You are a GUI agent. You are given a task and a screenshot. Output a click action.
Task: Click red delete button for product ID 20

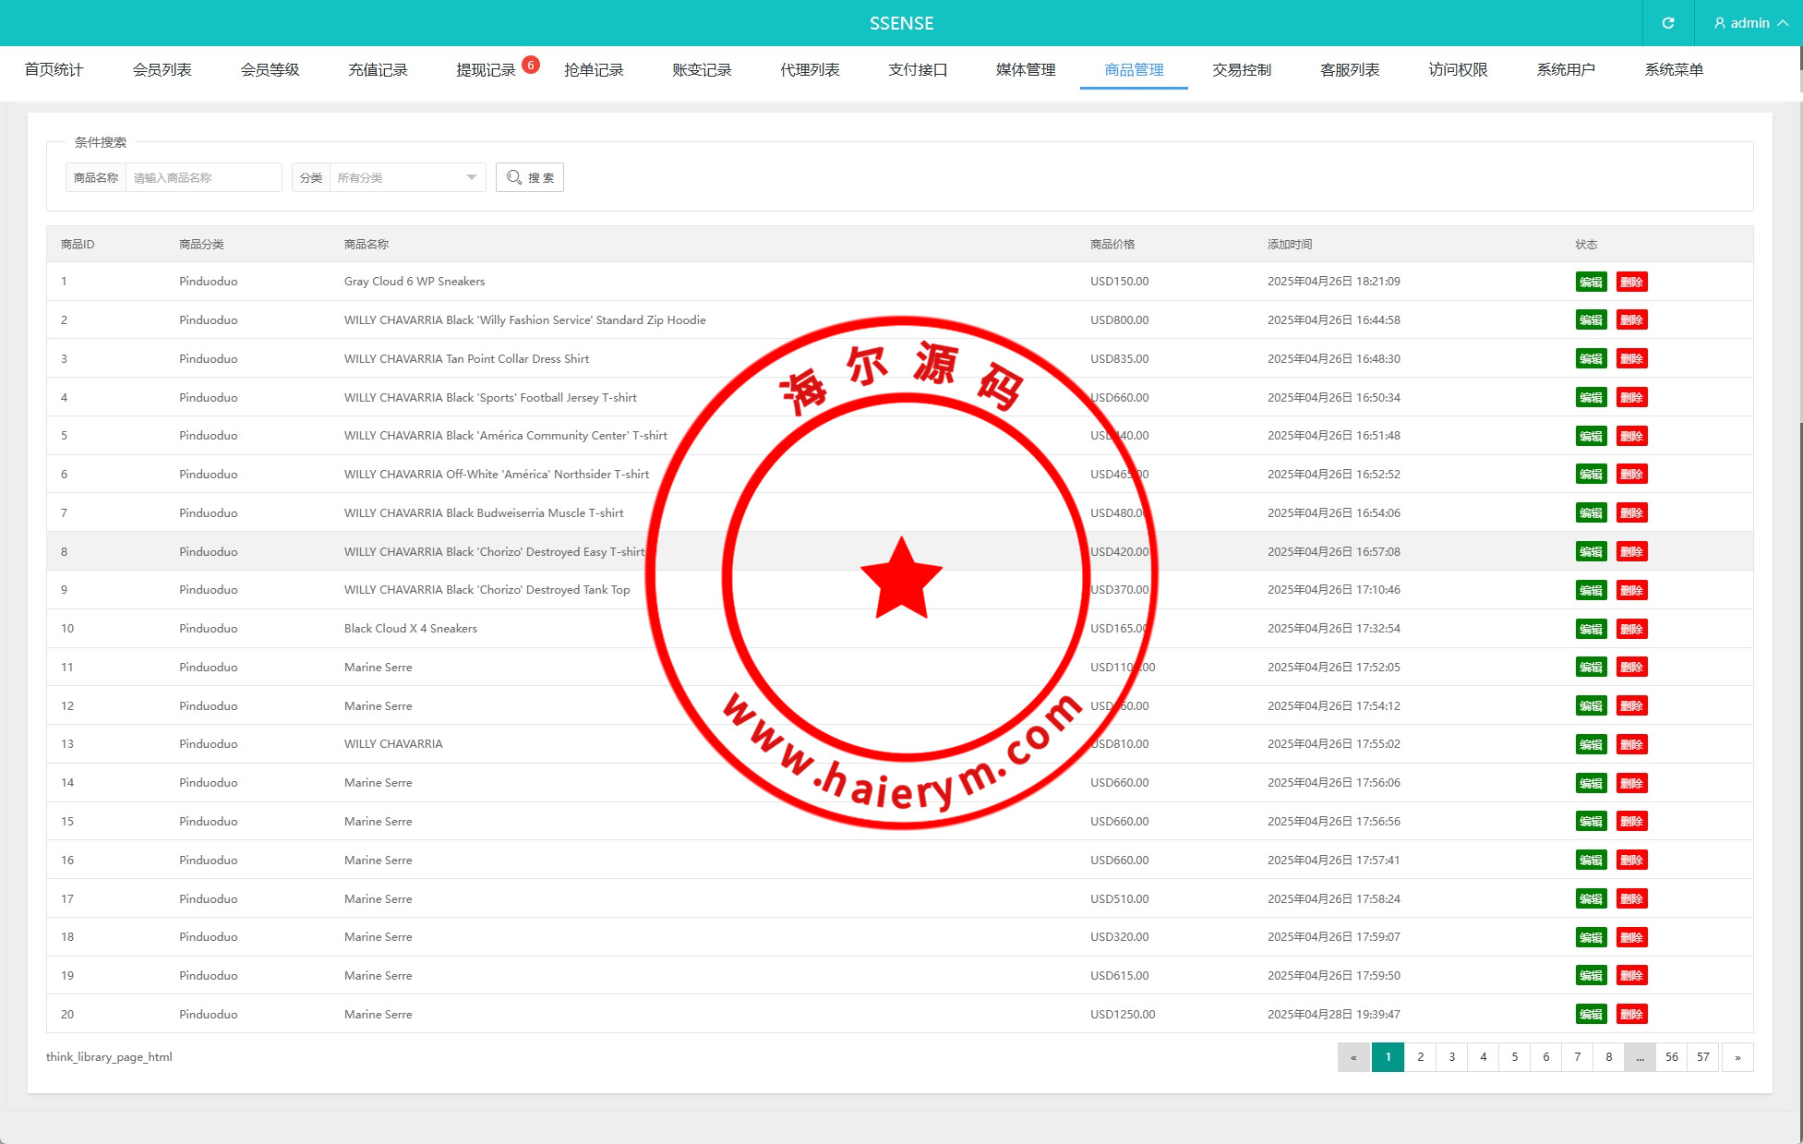click(x=1631, y=1015)
